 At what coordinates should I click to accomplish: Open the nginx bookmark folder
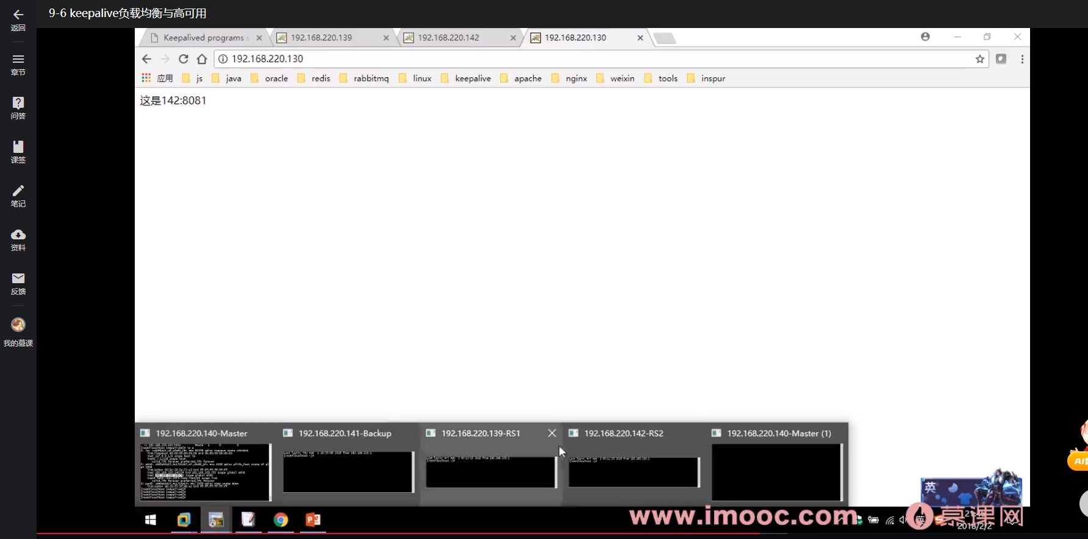point(569,78)
